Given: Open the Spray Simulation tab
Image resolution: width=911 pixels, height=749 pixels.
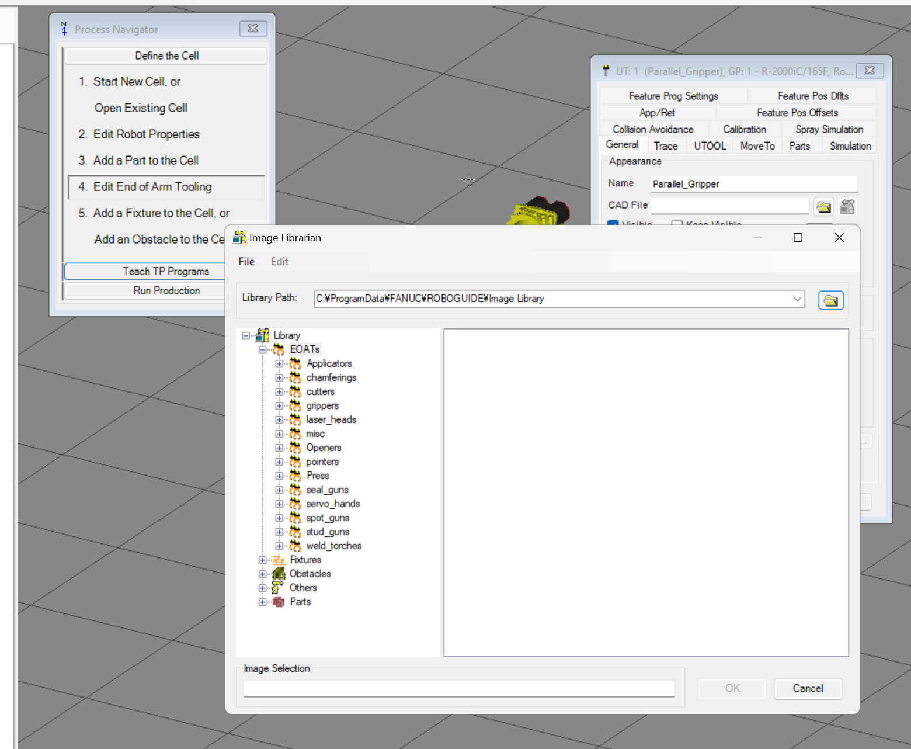Looking at the screenshot, I should pyautogui.click(x=829, y=129).
